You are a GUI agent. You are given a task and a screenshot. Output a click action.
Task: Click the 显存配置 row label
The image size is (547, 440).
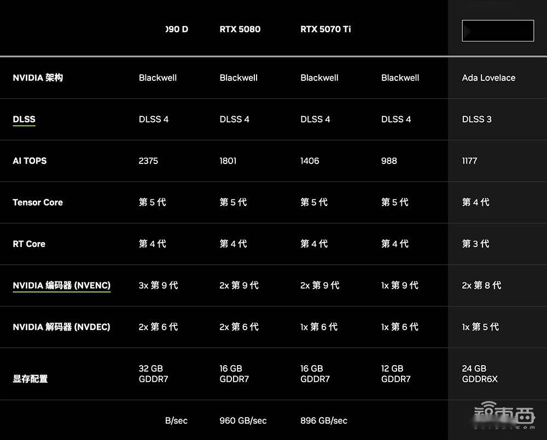[30, 379]
